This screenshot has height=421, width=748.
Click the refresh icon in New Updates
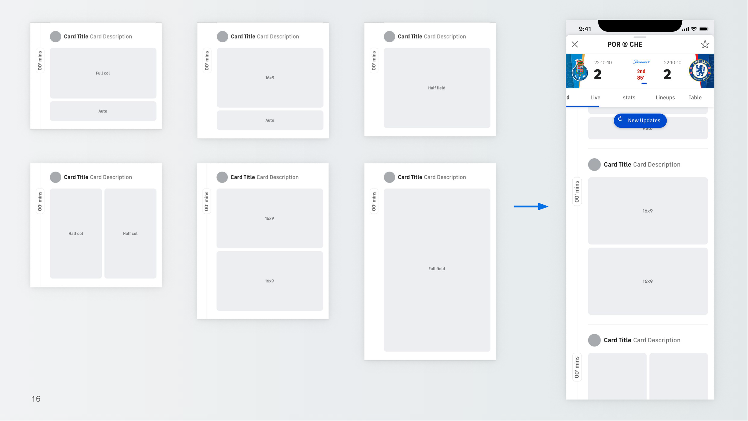click(620, 119)
